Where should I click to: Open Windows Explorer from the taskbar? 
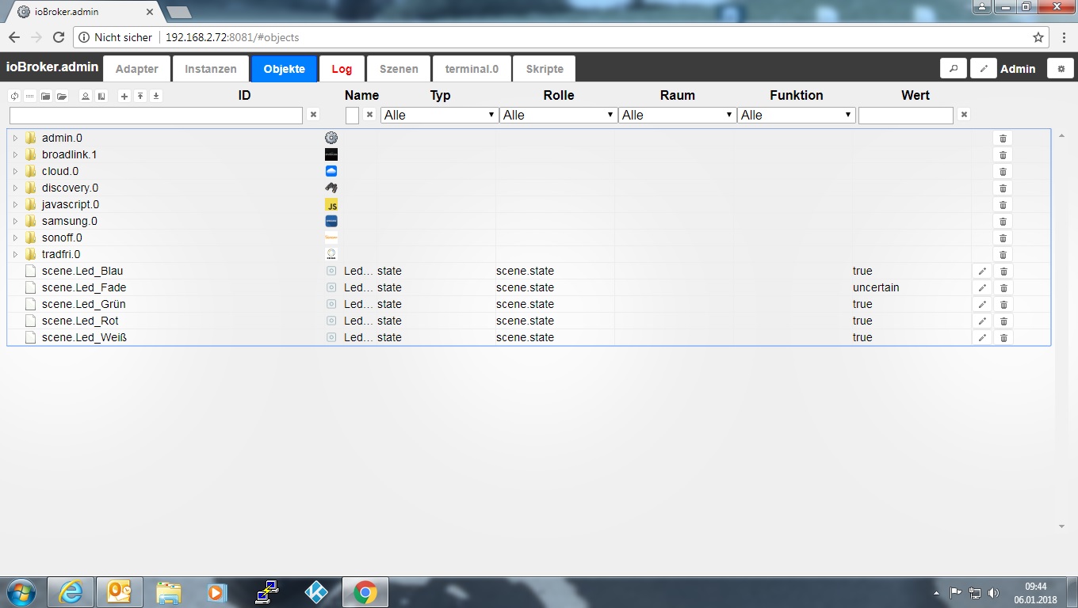[168, 591]
